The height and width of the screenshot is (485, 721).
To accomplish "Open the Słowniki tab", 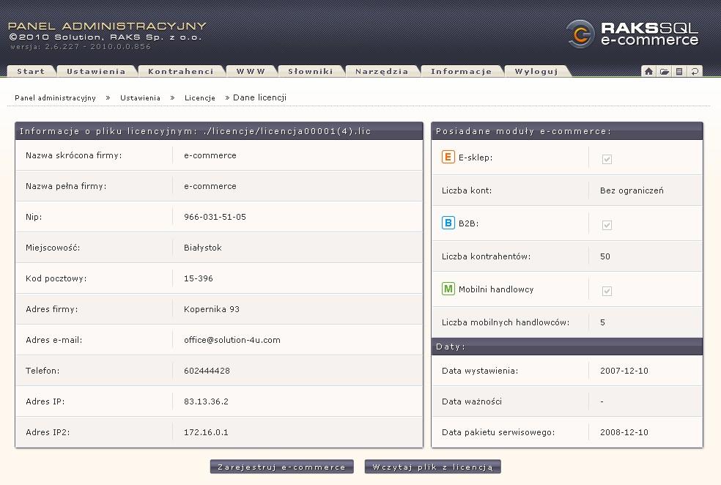I will (311, 71).
